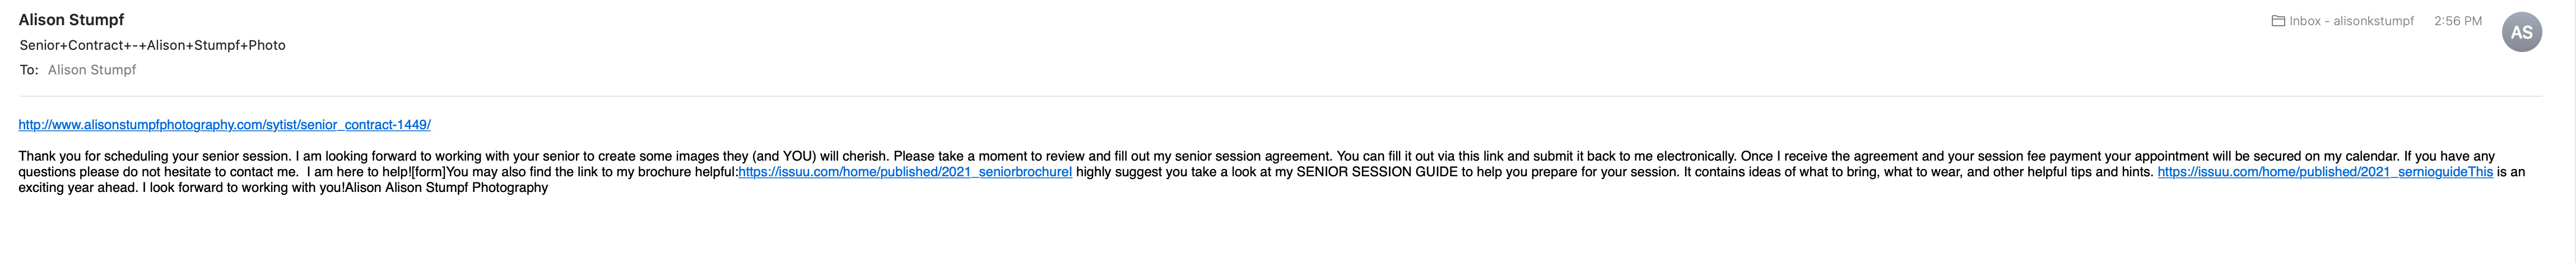Click the Alison Stumpf Photography signature text
The width and height of the screenshot is (2576, 263).
point(466,187)
